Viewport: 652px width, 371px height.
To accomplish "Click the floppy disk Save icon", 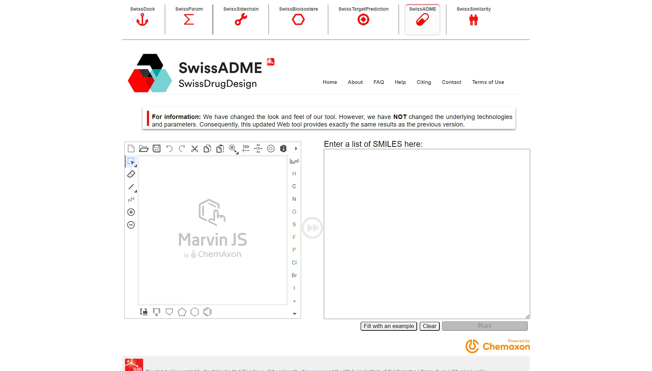I will 157,149.
